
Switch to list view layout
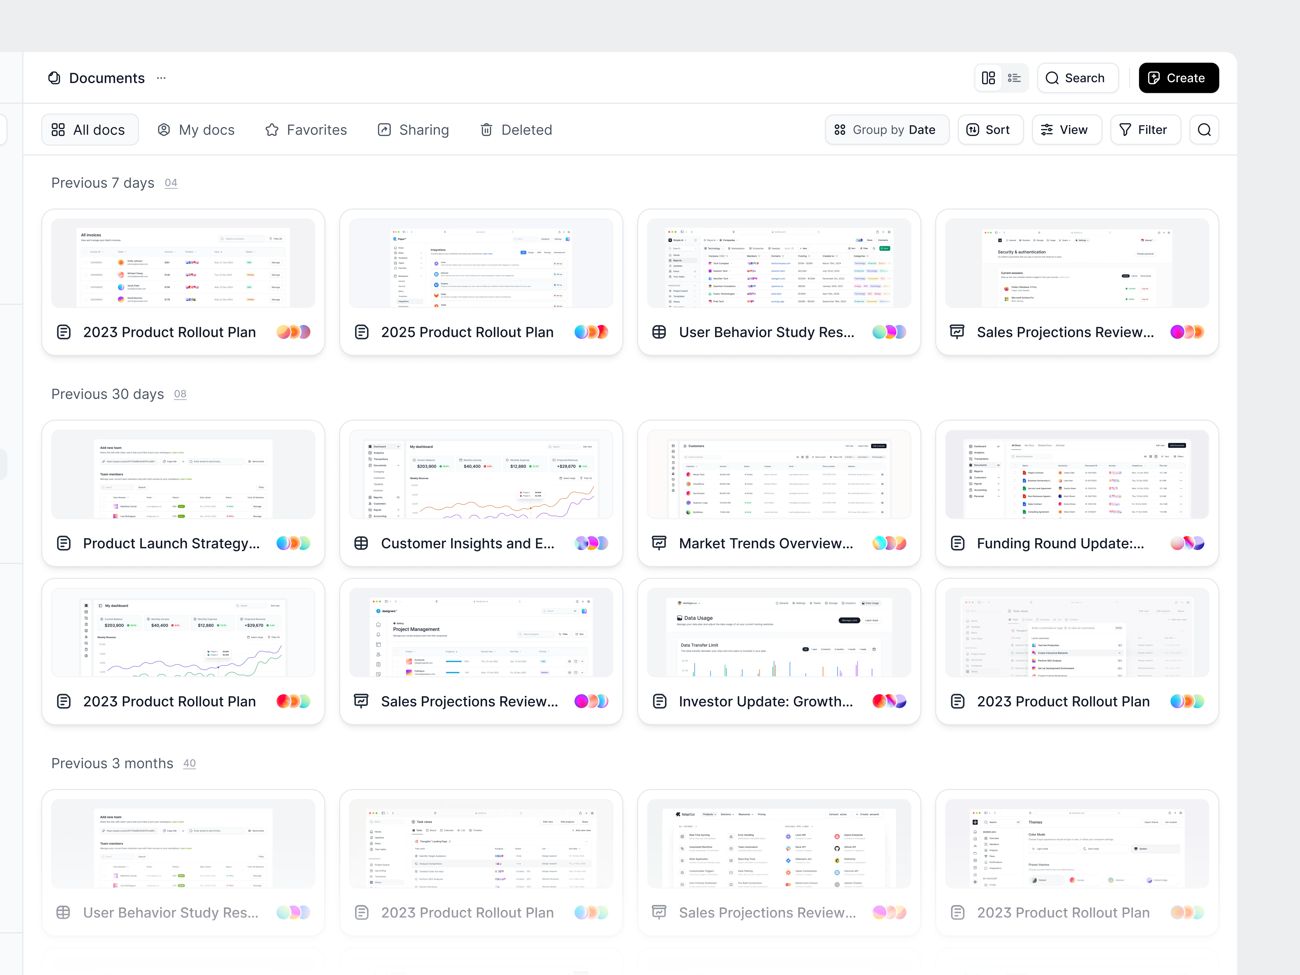[1014, 77]
